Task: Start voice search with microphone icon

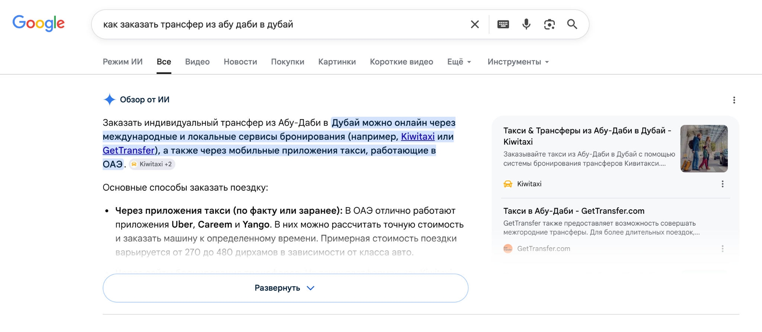Action: coord(526,25)
